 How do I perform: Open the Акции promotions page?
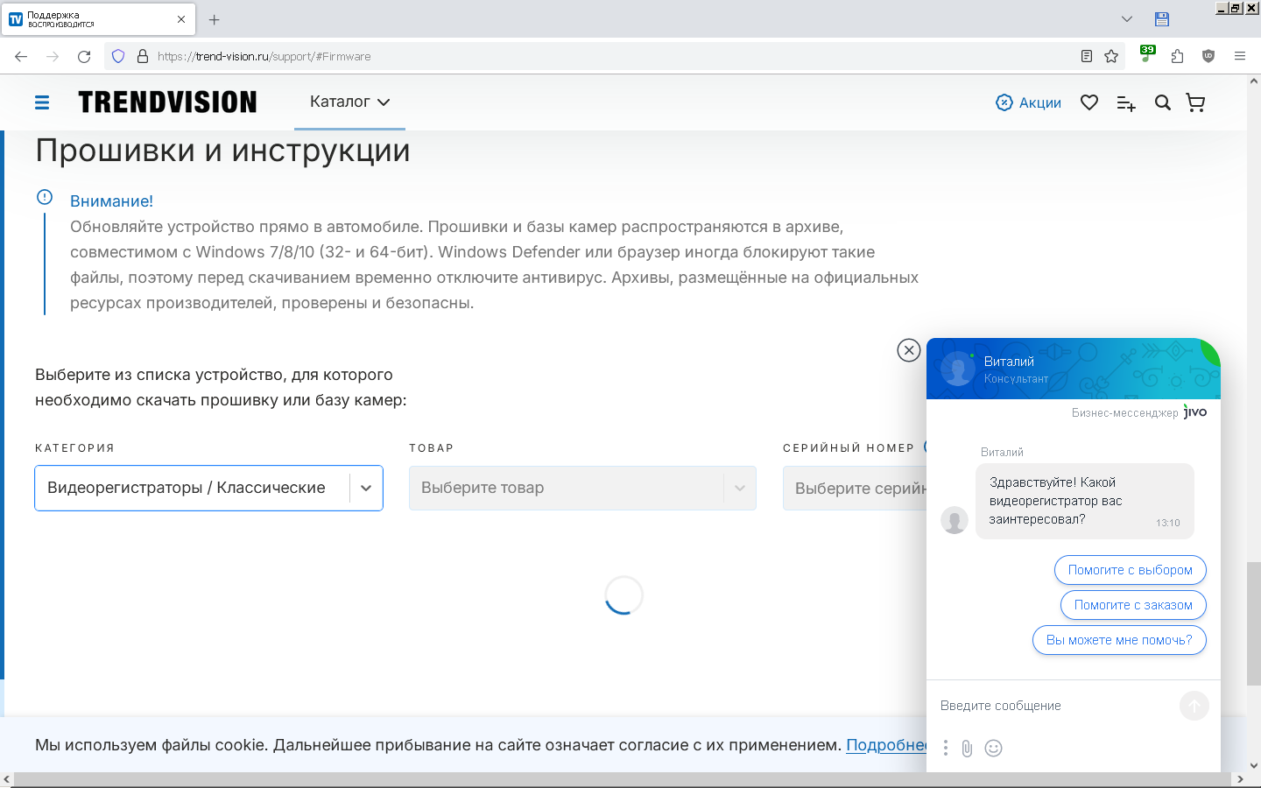[x=1029, y=102]
